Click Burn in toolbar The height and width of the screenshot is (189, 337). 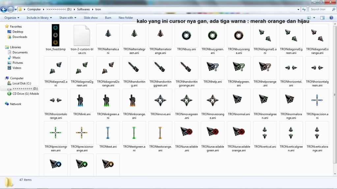tap(108, 18)
